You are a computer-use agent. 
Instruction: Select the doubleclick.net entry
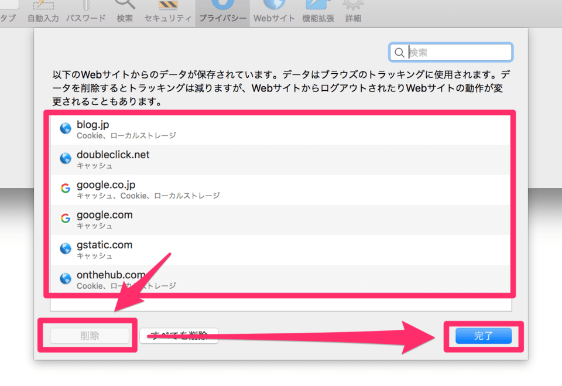[281, 159]
